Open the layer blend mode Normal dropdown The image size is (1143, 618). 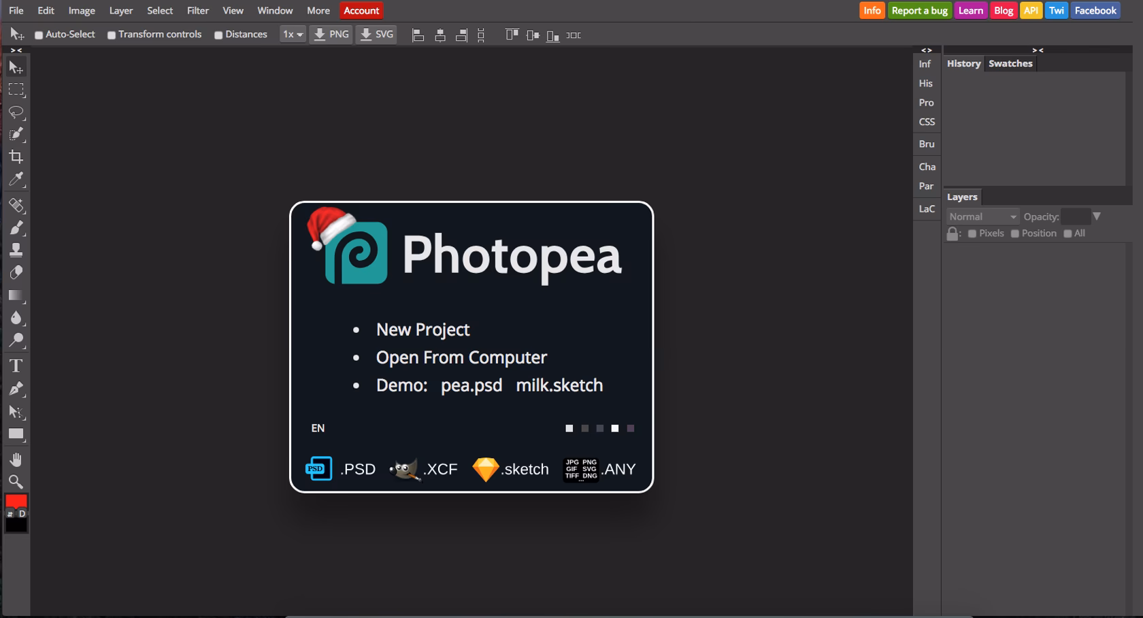(x=982, y=216)
